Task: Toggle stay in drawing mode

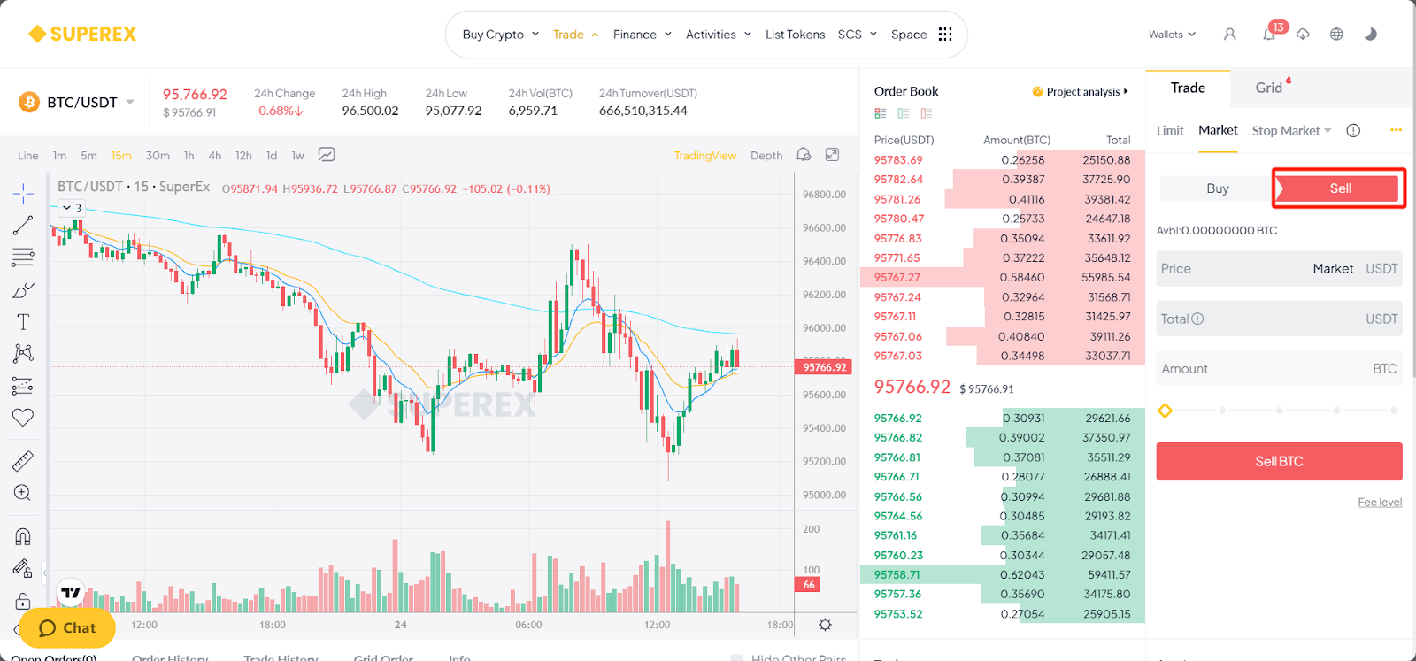Action: pyautogui.click(x=23, y=569)
